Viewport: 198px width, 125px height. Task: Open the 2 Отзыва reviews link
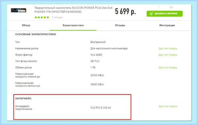[57, 17]
